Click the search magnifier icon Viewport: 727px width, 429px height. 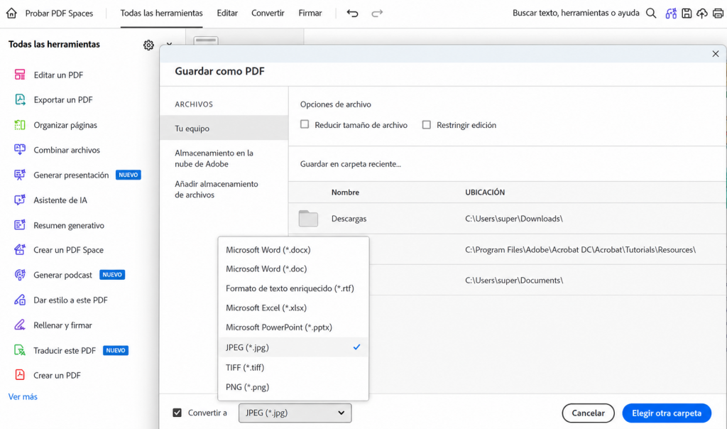point(651,13)
